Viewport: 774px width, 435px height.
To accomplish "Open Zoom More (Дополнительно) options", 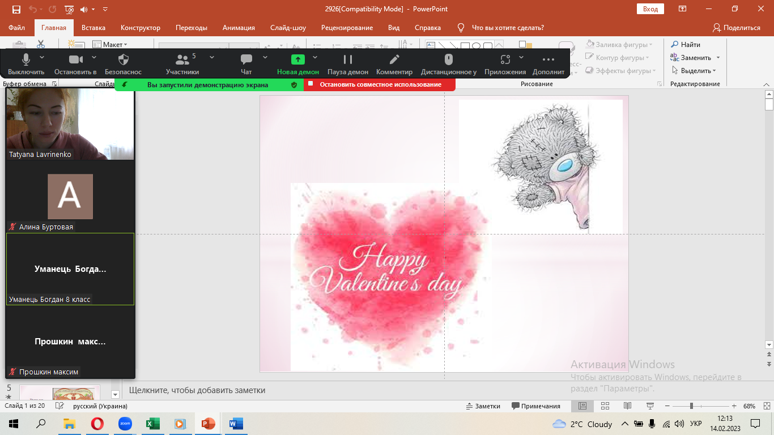I will click(548, 63).
